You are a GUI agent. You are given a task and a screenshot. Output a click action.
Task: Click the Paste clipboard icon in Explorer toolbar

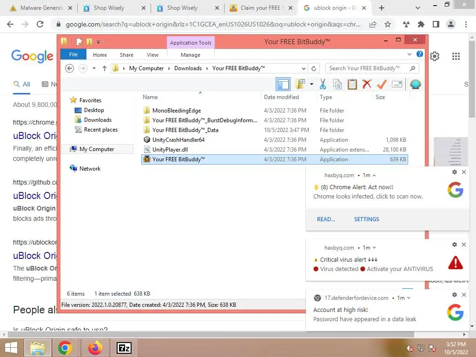pyautogui.click(x=352, y=84)
